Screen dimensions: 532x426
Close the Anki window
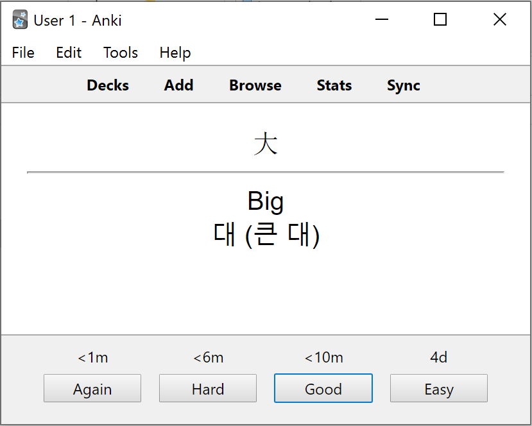(500, 19)
